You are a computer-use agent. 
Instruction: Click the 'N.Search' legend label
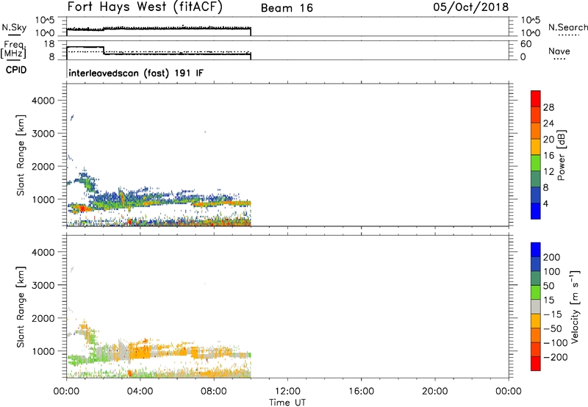pyautogui.click(x=567, y=27)
